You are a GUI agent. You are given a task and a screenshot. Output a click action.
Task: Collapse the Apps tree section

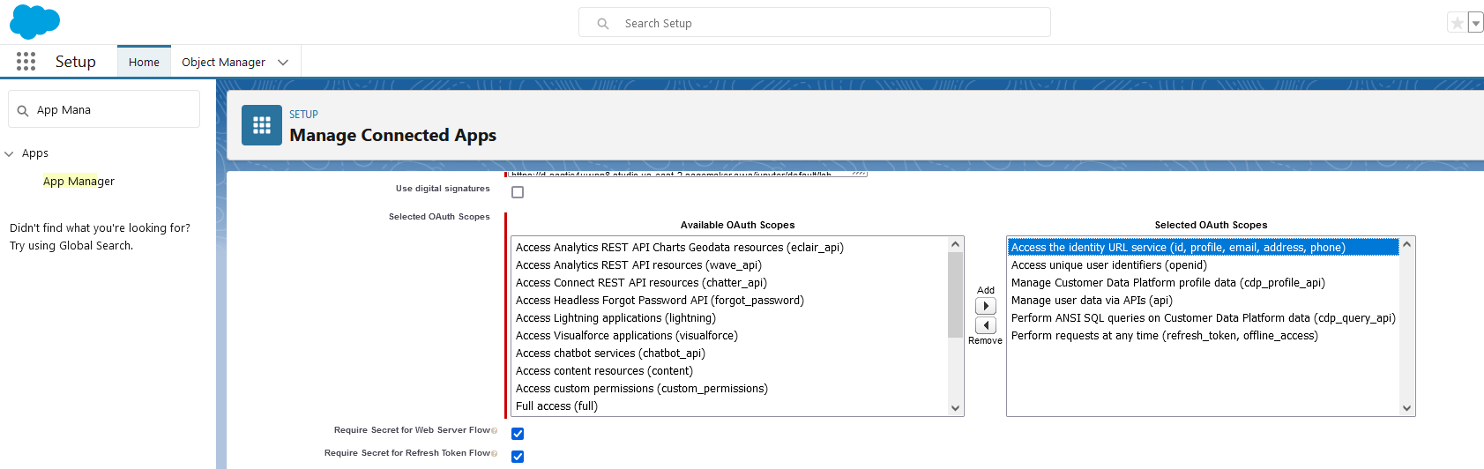coord(10,154)
